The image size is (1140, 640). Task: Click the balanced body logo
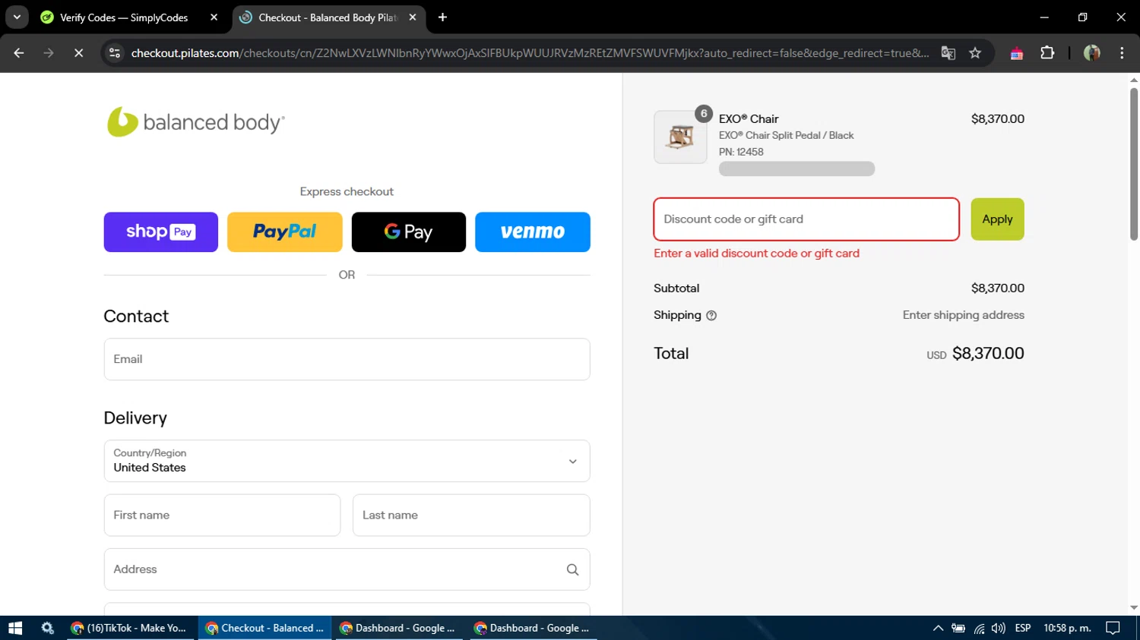196,122
